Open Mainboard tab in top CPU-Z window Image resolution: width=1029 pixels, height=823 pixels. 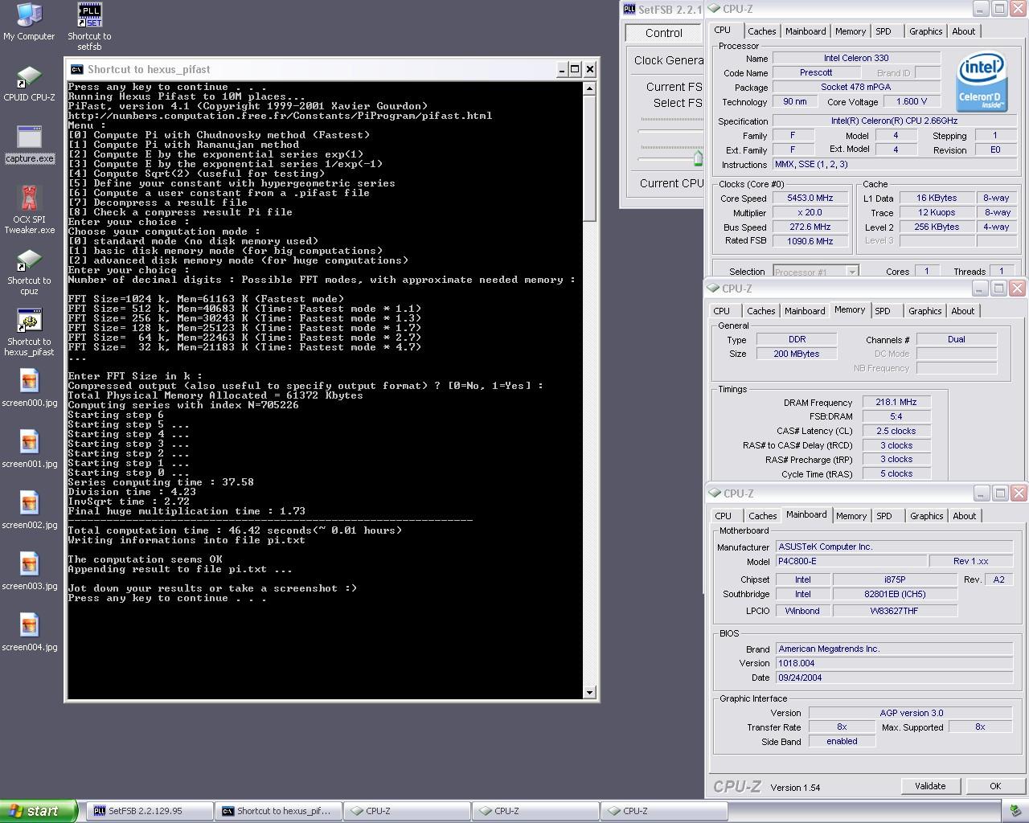806,31
